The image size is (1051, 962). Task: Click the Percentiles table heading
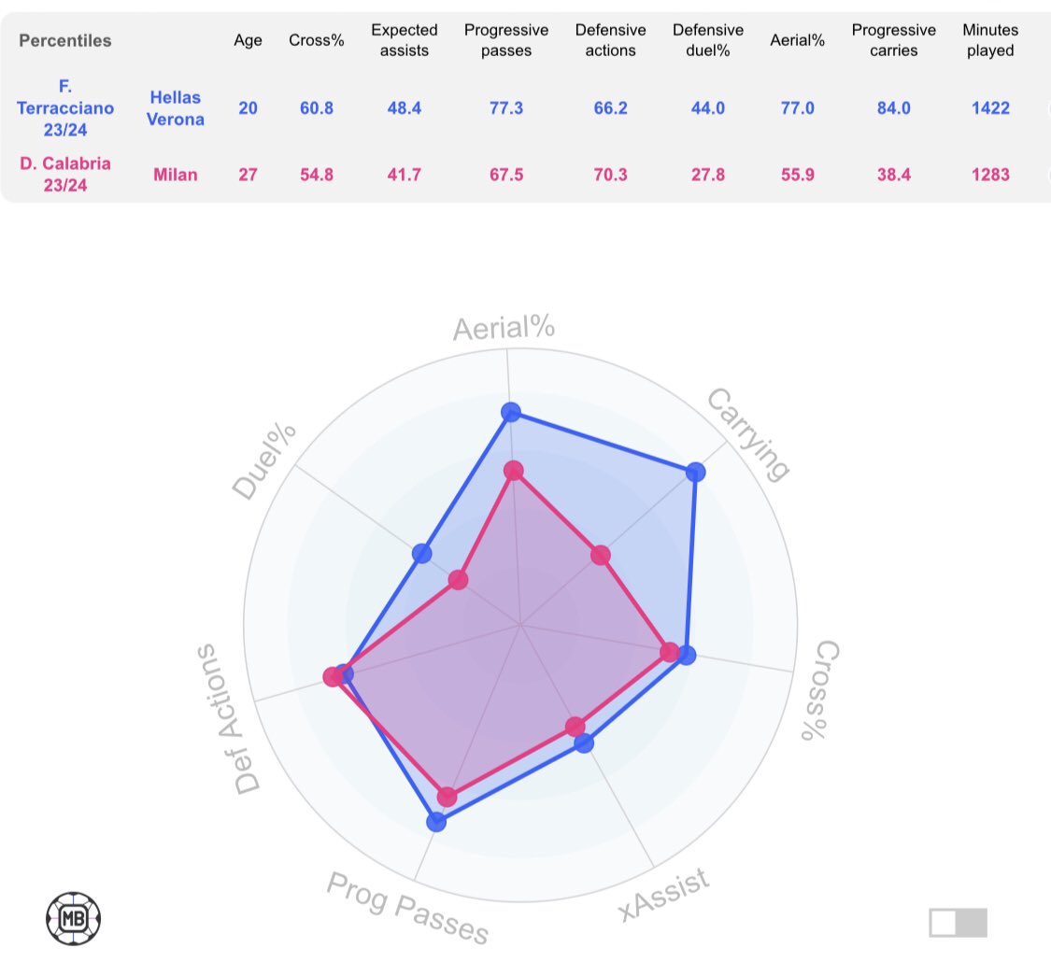pyautogui.click(x=65, y=40)
